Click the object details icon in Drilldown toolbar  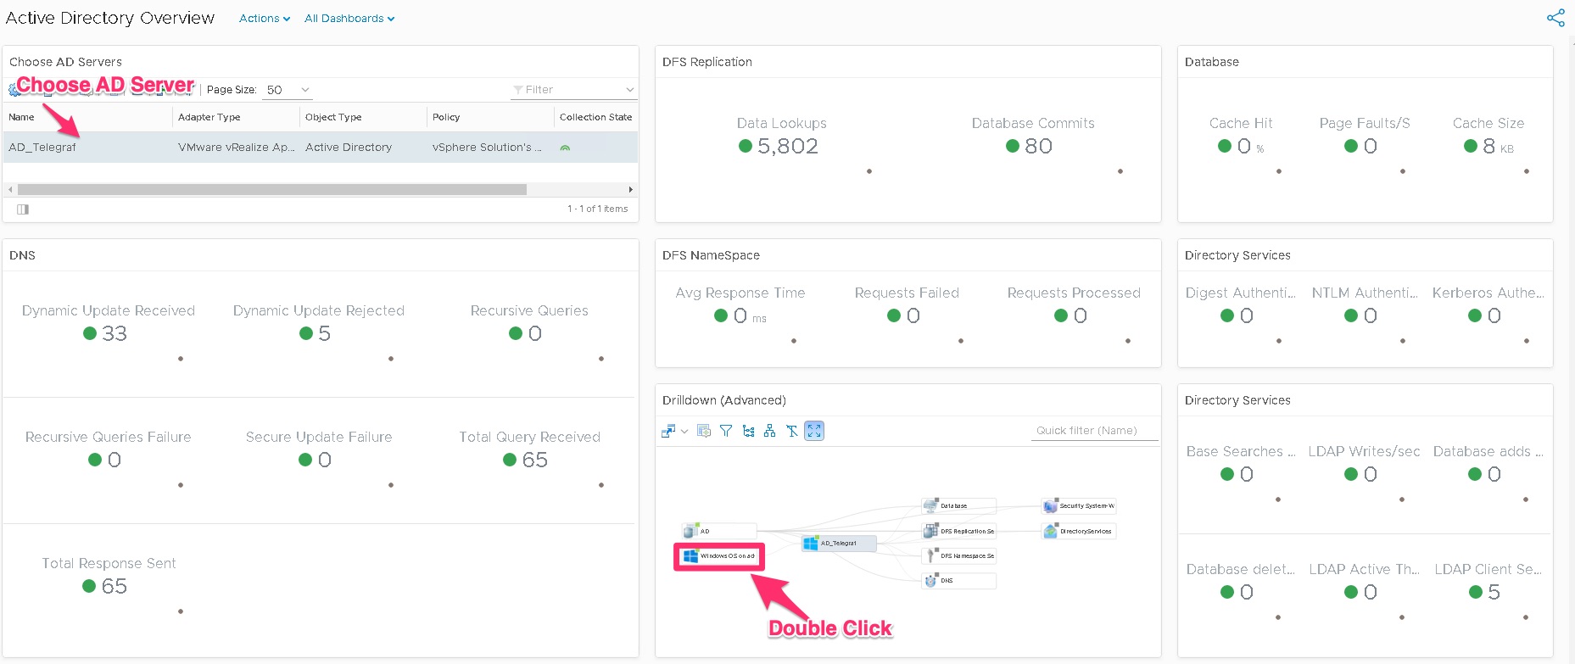click(704, 431)
